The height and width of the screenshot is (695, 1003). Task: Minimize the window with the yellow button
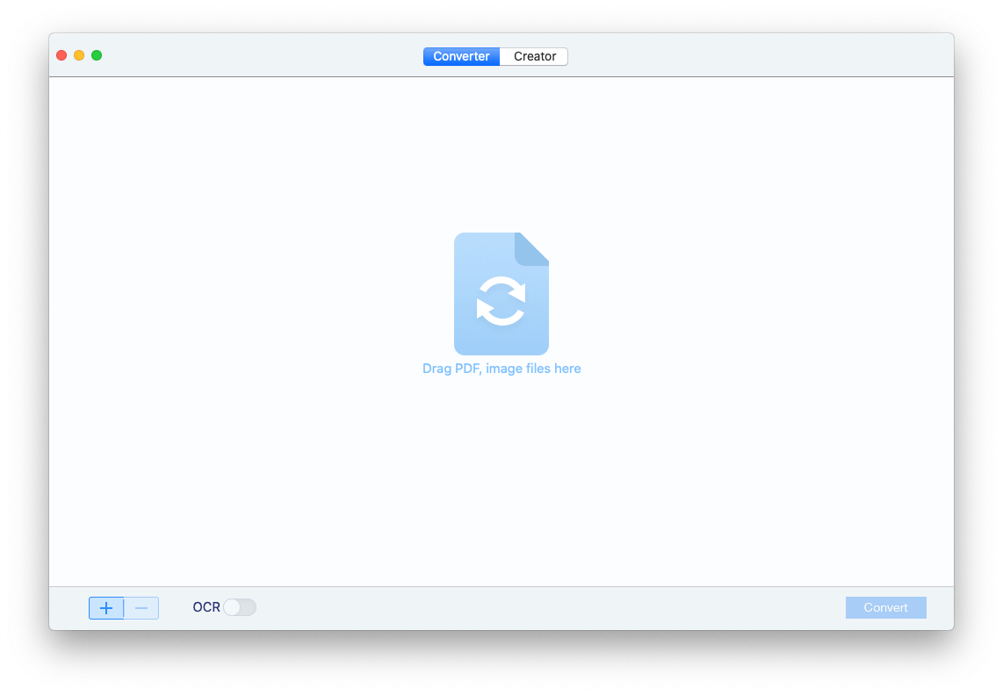[79, 55]
